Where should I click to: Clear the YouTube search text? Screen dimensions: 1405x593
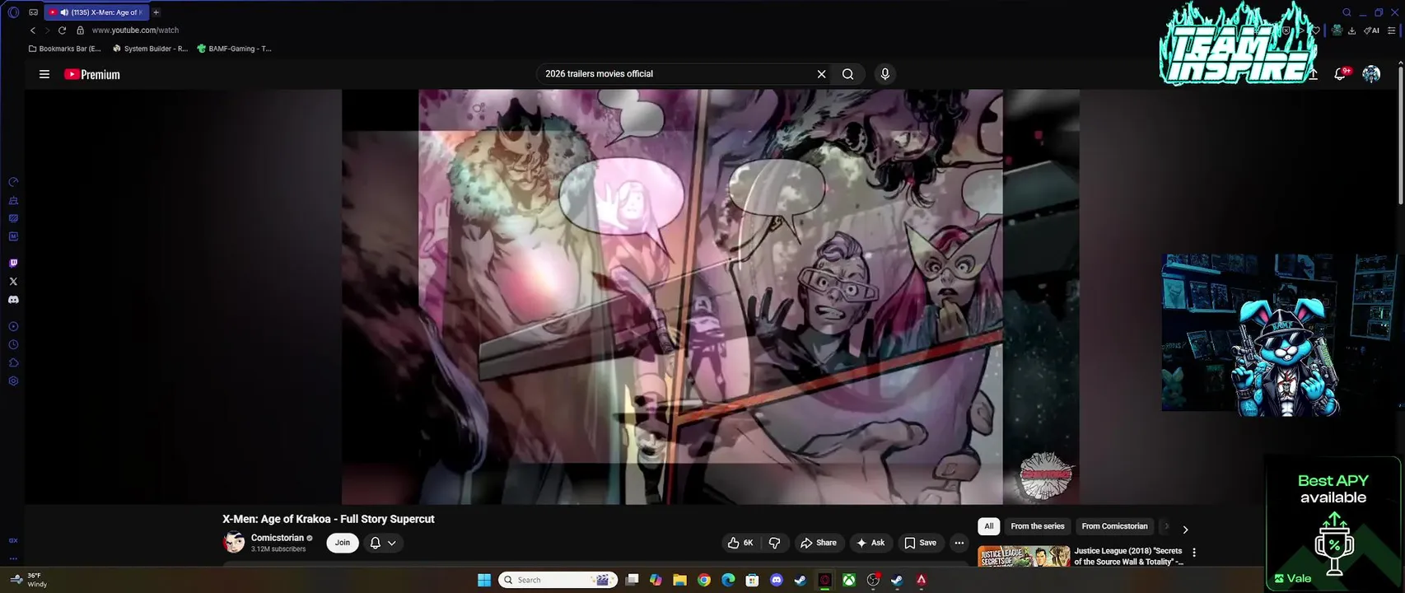[821, 74]
